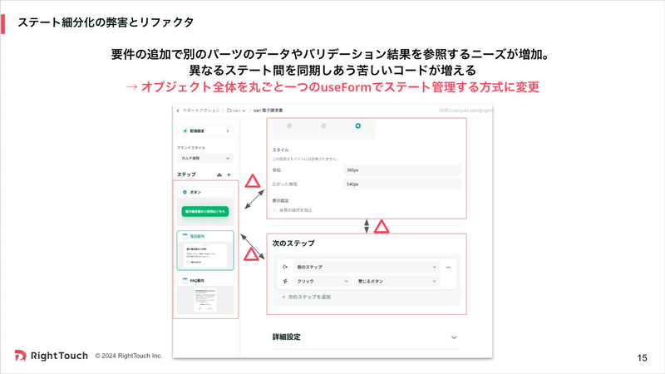Open the 閉じるボタン target dropdown

(x=397, y=281)
